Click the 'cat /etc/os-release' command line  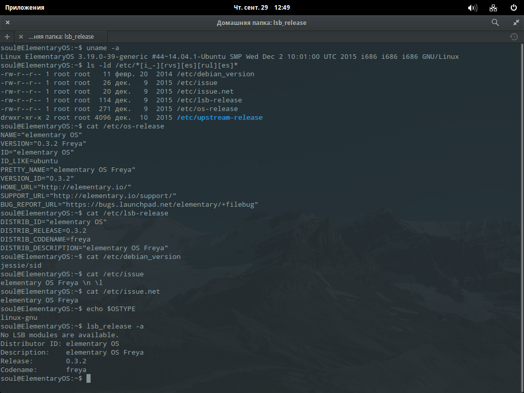point(82,126)
